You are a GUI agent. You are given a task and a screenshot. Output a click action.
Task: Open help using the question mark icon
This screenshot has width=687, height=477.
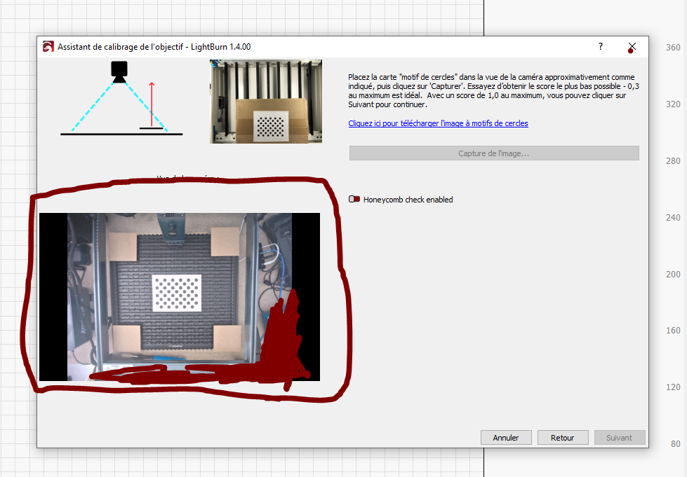(600, 46)
